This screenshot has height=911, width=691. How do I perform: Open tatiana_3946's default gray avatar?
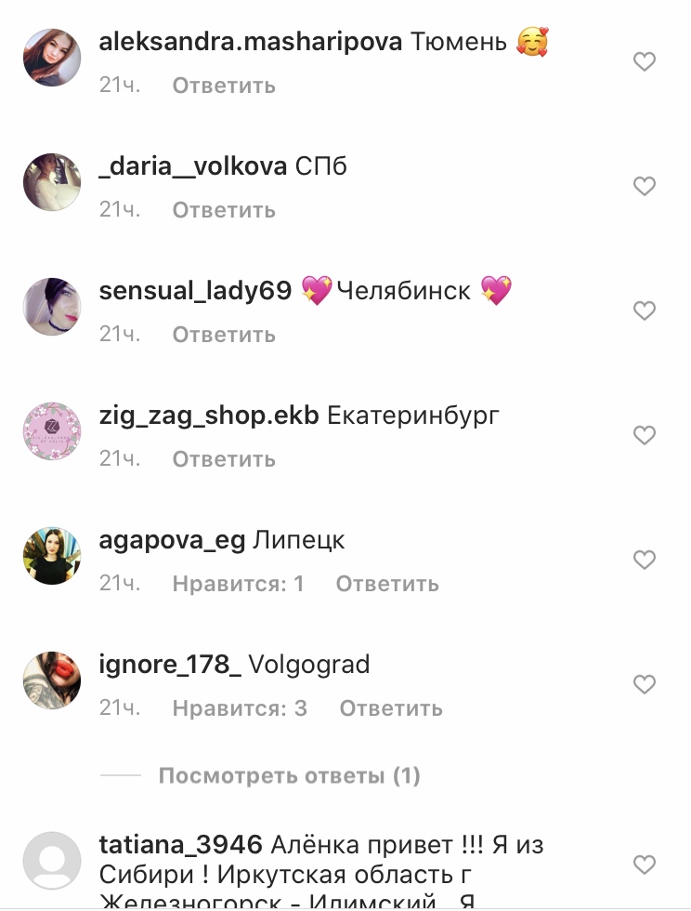click(x=52, y=861)
